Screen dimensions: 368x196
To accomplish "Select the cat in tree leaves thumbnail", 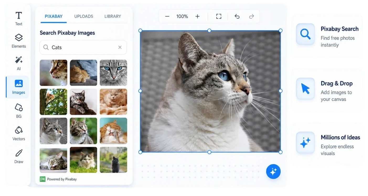I will (x=54, y=102).
